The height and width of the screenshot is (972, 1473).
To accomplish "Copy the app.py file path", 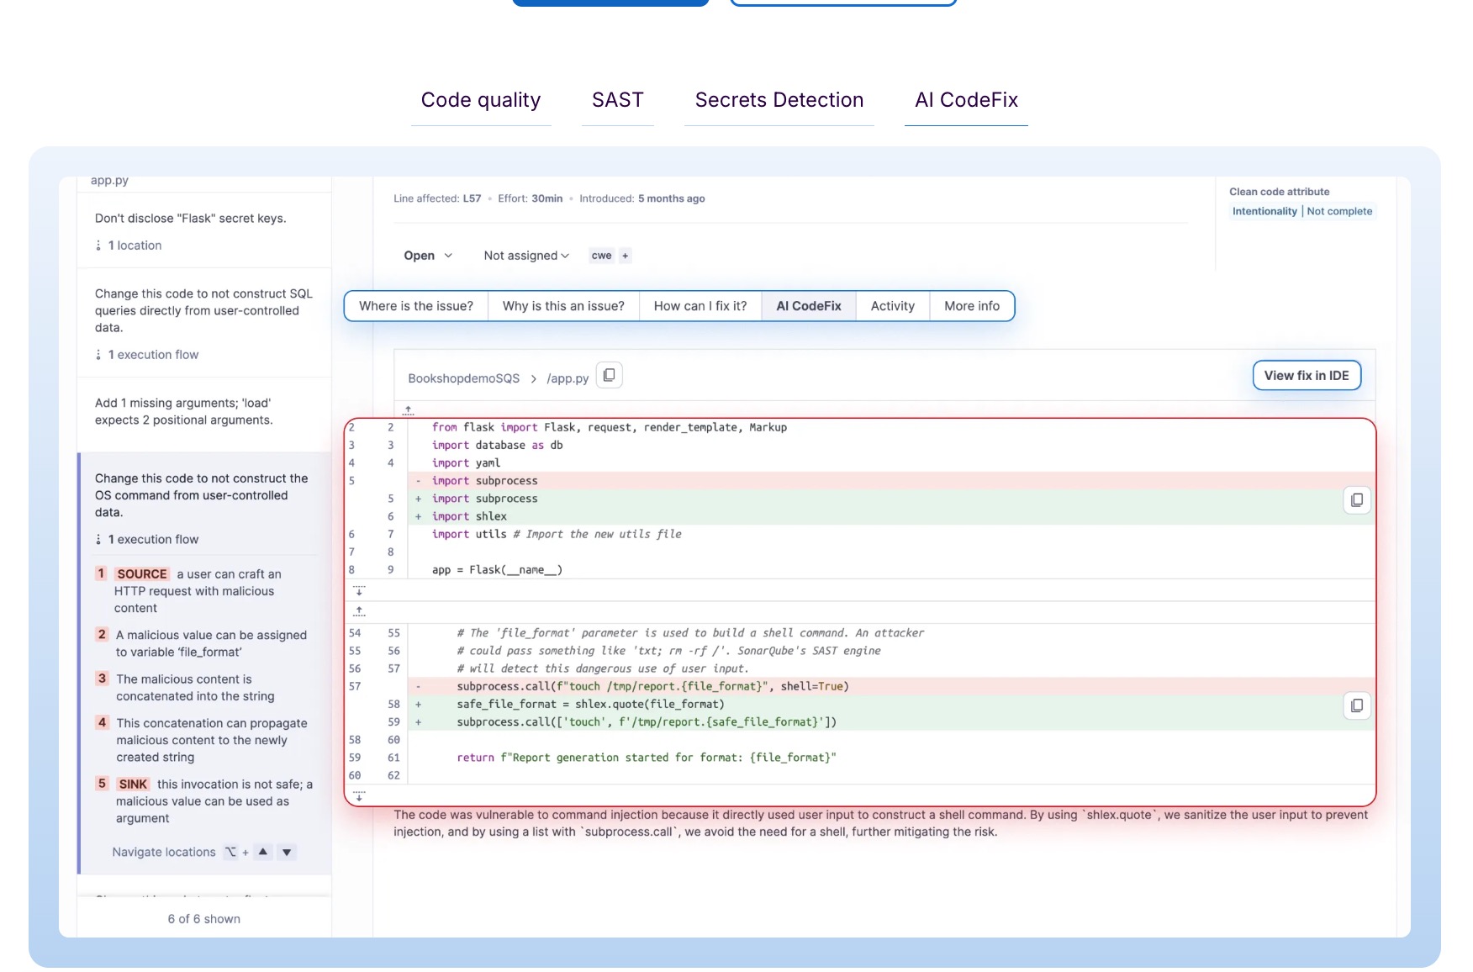I will coord(609,376).
